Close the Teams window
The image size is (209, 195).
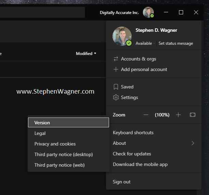point(196,12)
